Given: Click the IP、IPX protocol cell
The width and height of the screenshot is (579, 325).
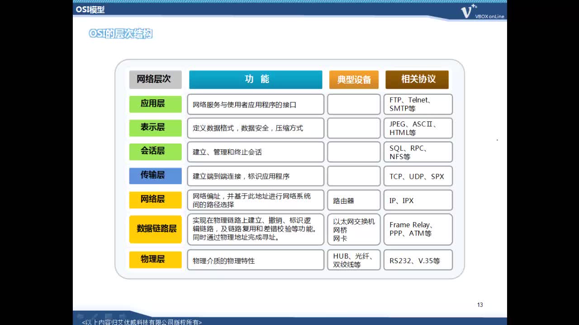Looking at the screenshot, I should pyautogui.click(x=418, y=200).
